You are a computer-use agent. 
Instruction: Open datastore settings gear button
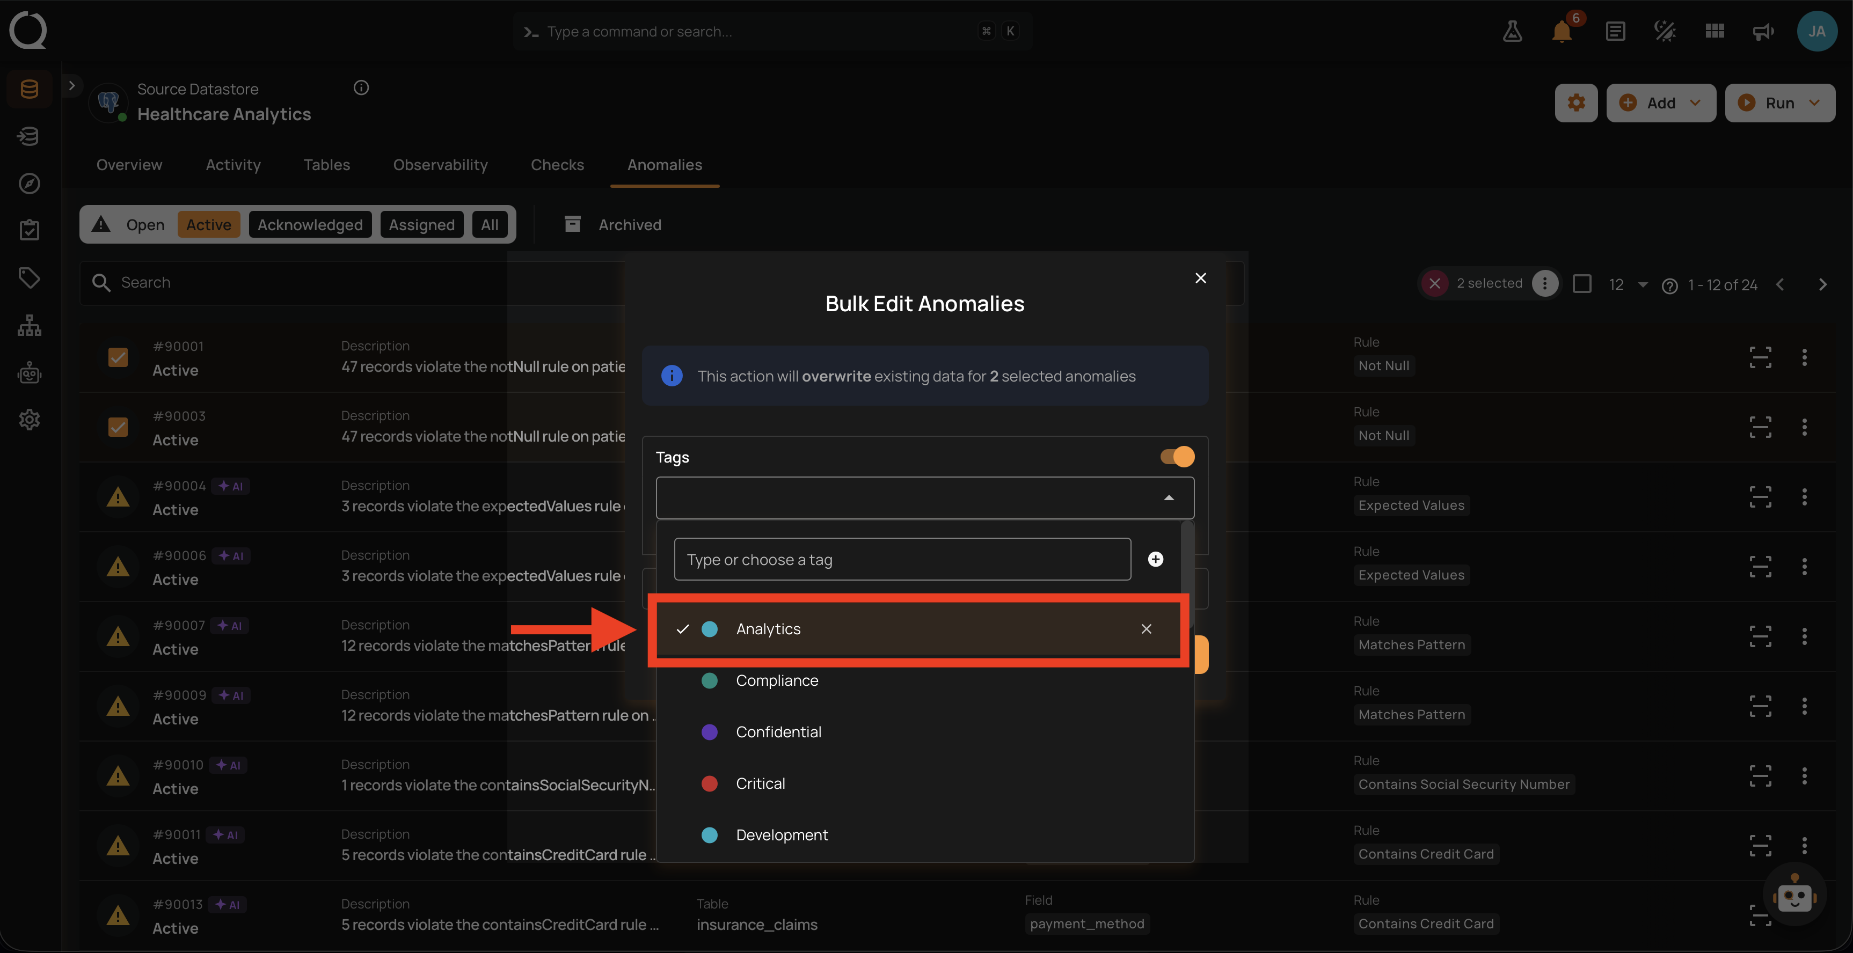pos(1575,103)
